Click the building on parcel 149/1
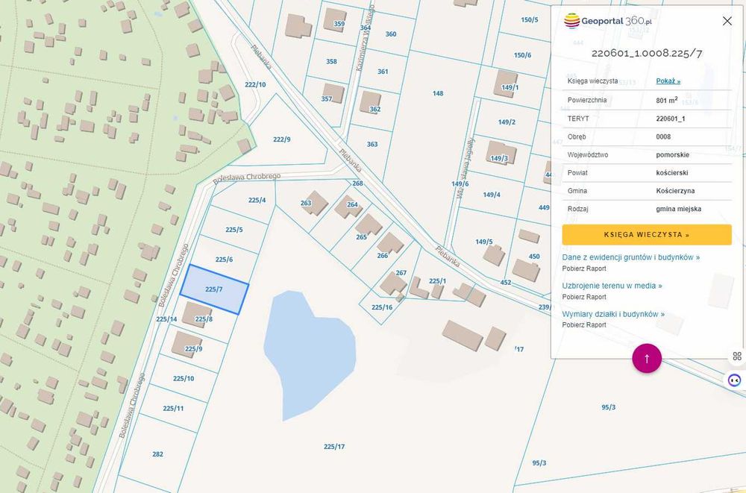This screenshot has width=746, height=493. point(505,84)
